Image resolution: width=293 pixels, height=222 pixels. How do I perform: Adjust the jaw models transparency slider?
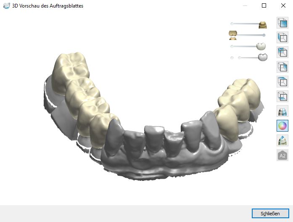[x=248, y=35]
